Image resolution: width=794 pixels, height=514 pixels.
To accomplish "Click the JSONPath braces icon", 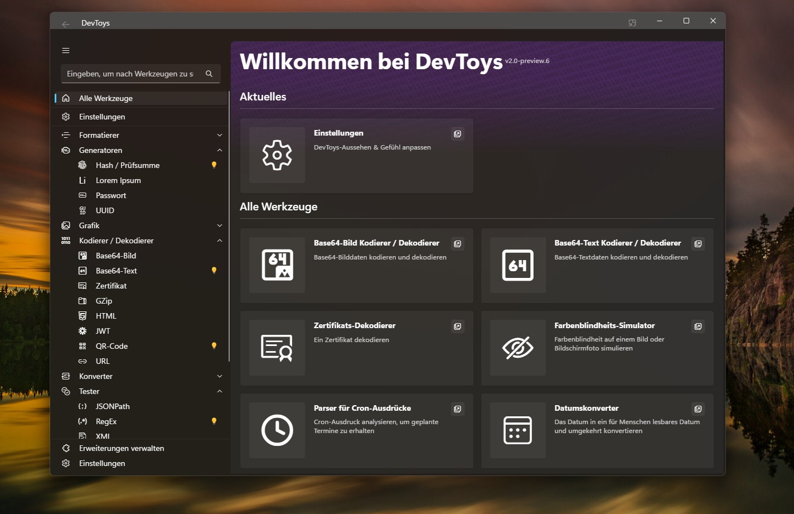I will click(83, 406).
